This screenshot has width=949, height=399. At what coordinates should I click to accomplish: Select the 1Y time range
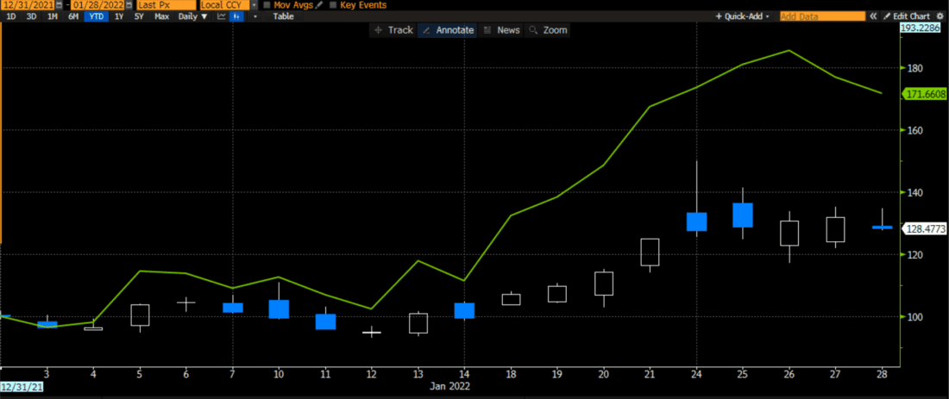tap(119, 16)
